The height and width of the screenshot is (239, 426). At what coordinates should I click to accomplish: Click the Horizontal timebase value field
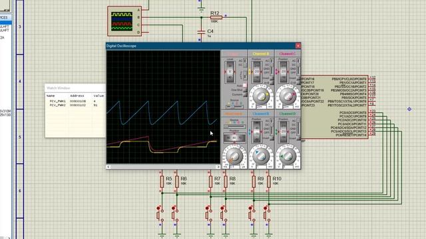[234, 167]
